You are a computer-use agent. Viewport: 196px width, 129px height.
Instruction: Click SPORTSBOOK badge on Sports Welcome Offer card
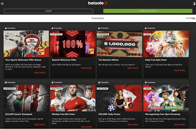tap(10, 34)
